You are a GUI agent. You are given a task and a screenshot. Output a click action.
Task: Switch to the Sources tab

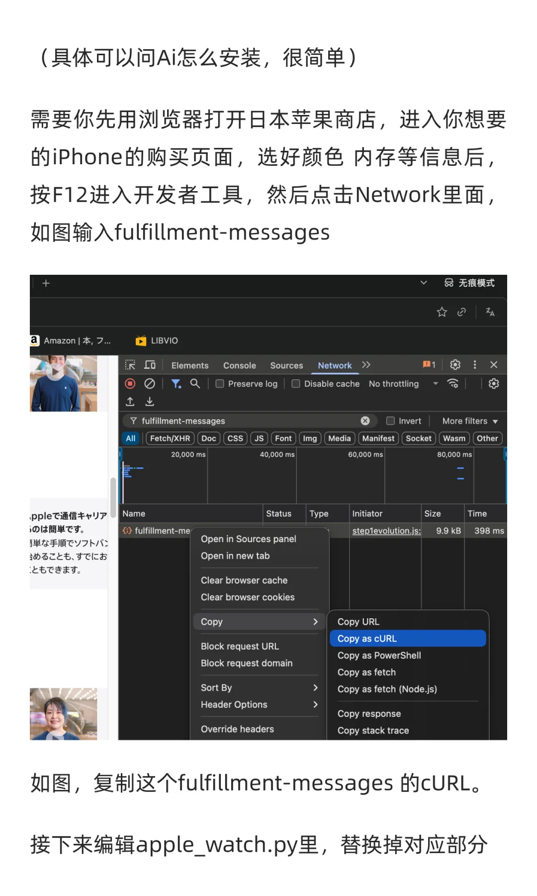[x=286, y=365]
